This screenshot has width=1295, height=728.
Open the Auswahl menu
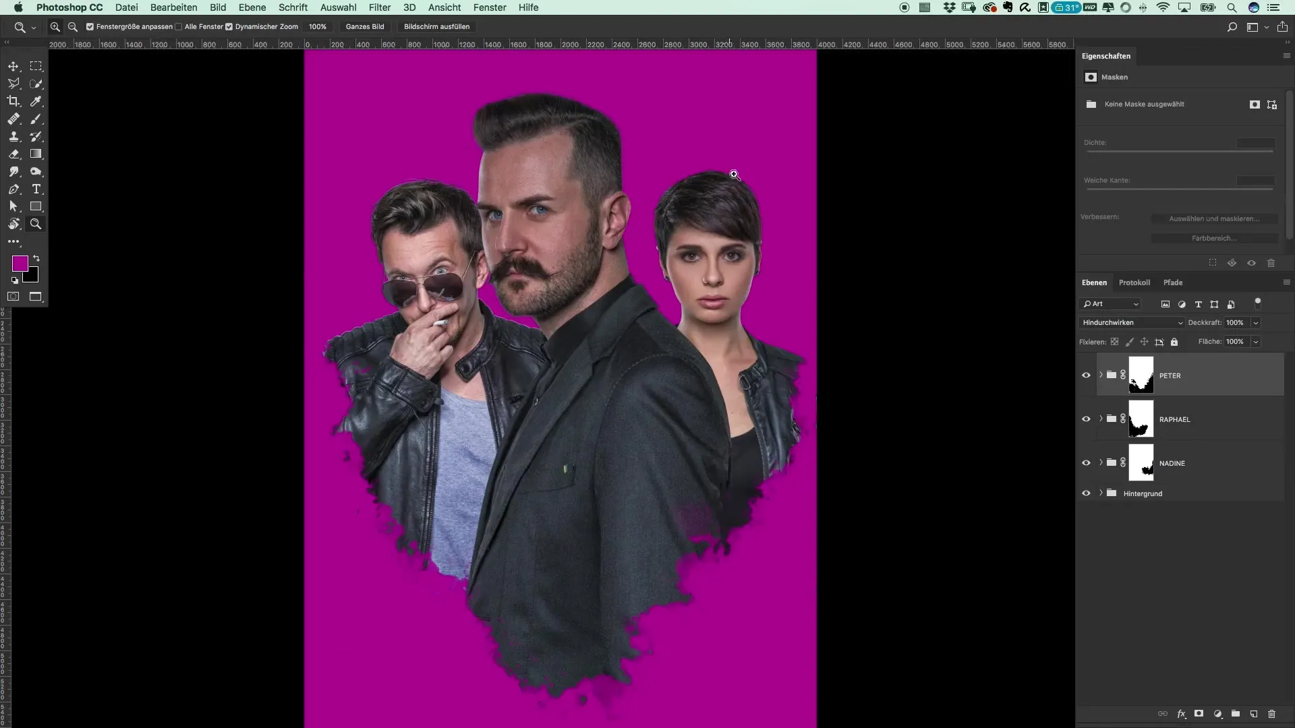click(x=338, y=7)
